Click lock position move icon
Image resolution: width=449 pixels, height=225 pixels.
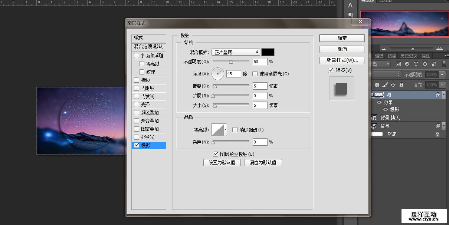coord(393,85)
